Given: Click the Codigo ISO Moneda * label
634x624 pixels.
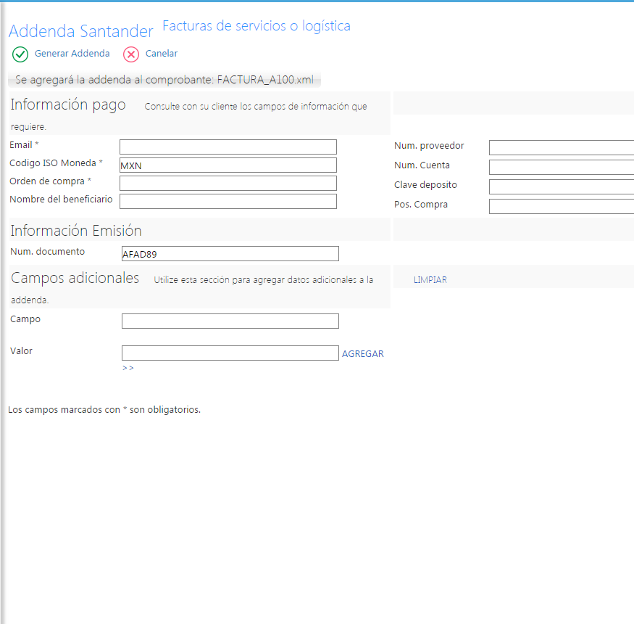Looking at the screenshot, I should point(57,163).
